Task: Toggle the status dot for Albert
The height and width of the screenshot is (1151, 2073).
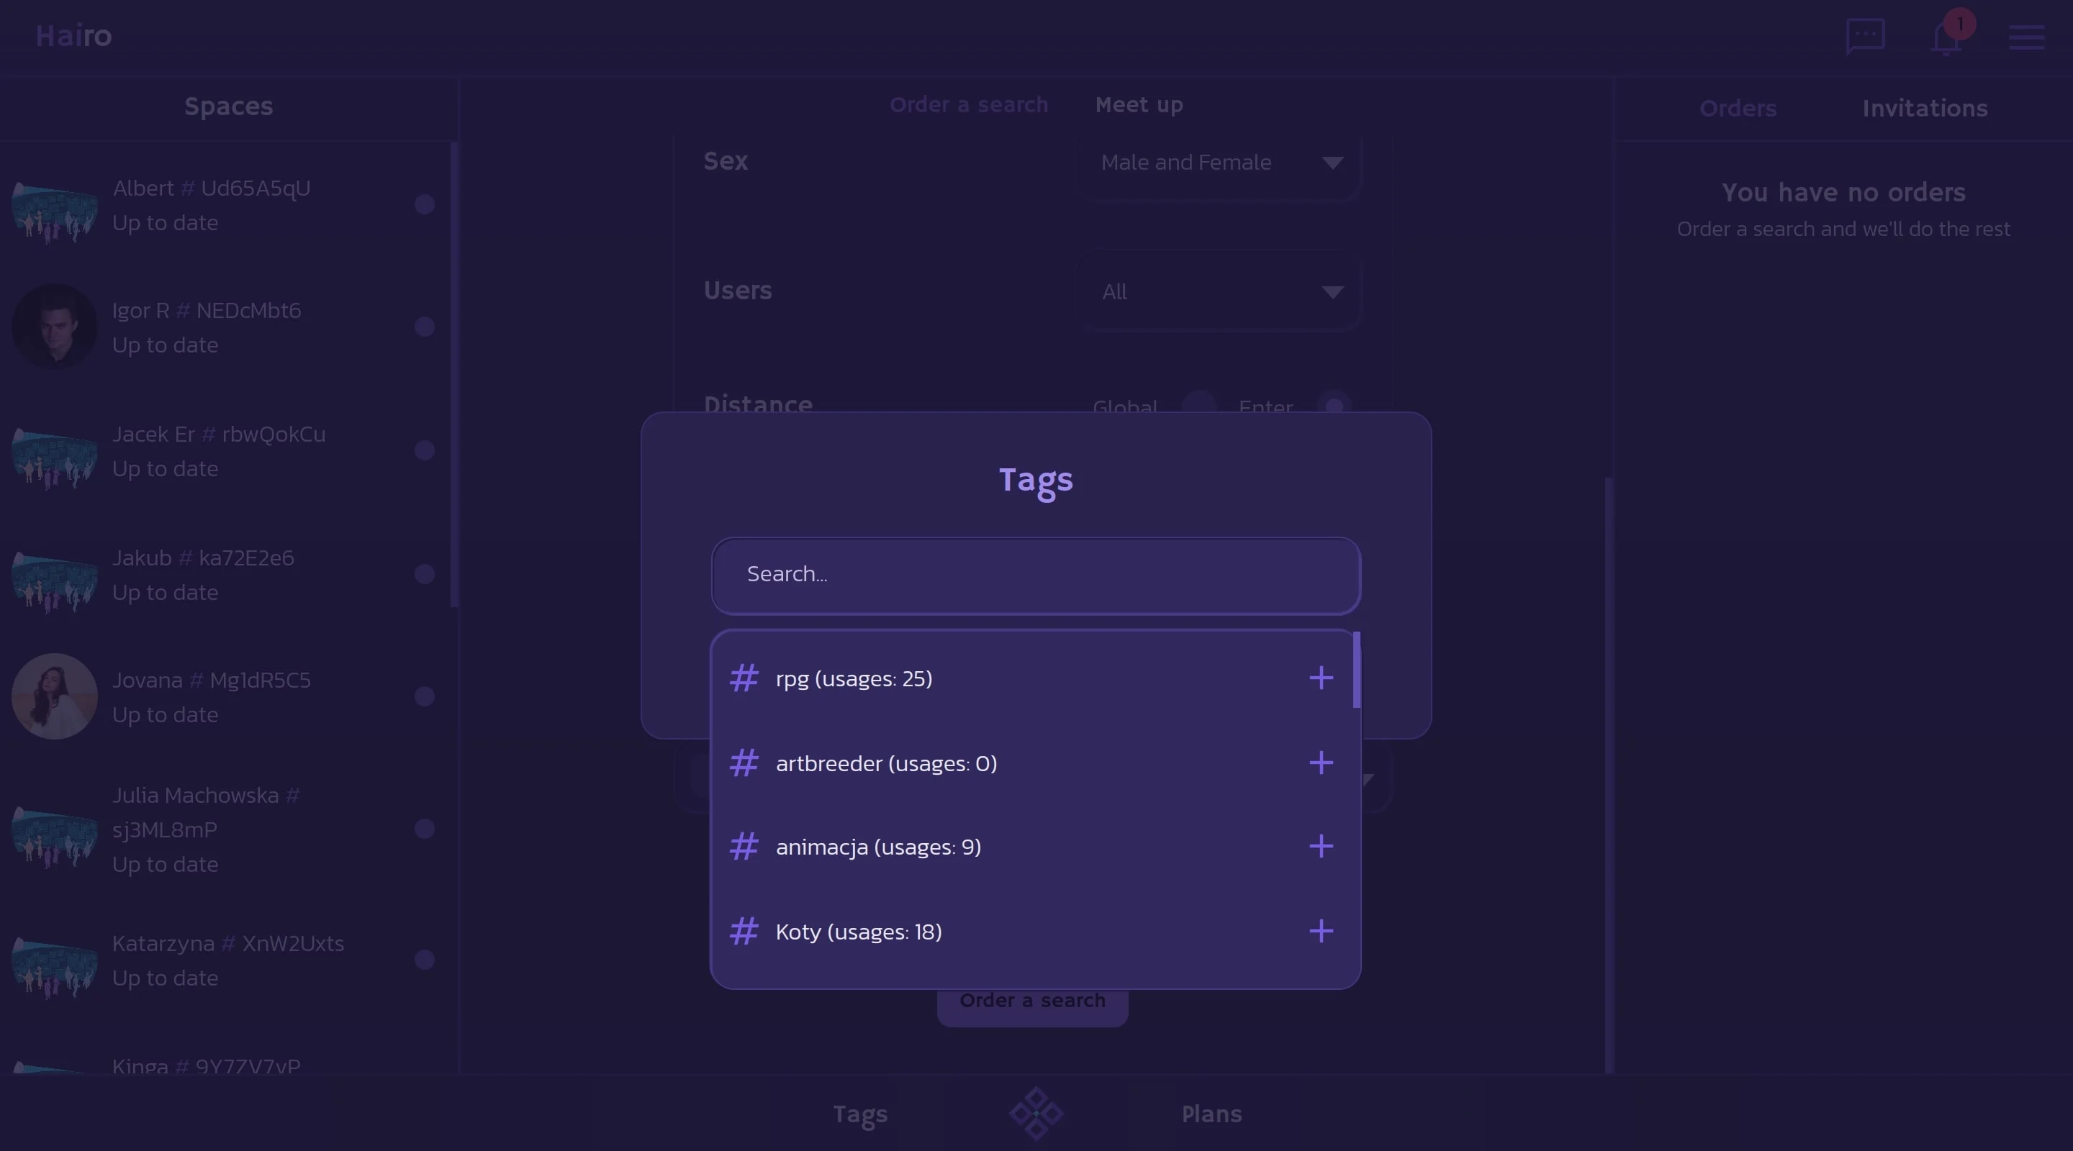Action: tap(425, 204)
